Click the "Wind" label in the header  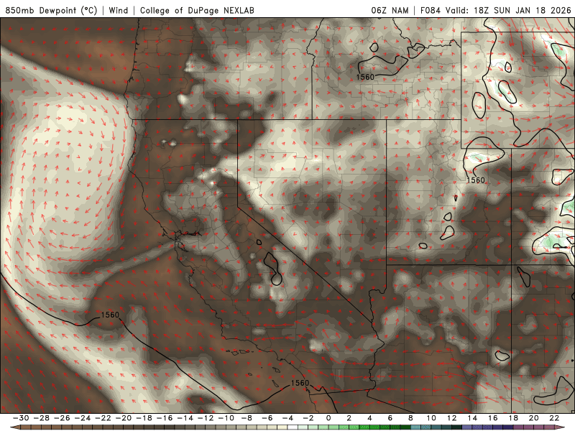(119, 10)
